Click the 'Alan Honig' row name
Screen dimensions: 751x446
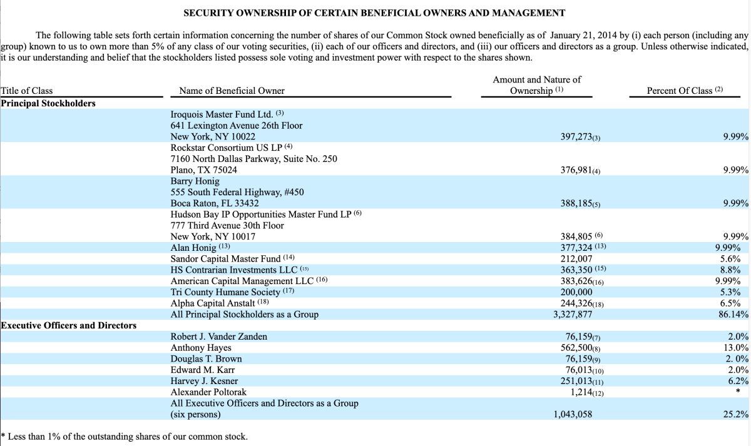193,248
